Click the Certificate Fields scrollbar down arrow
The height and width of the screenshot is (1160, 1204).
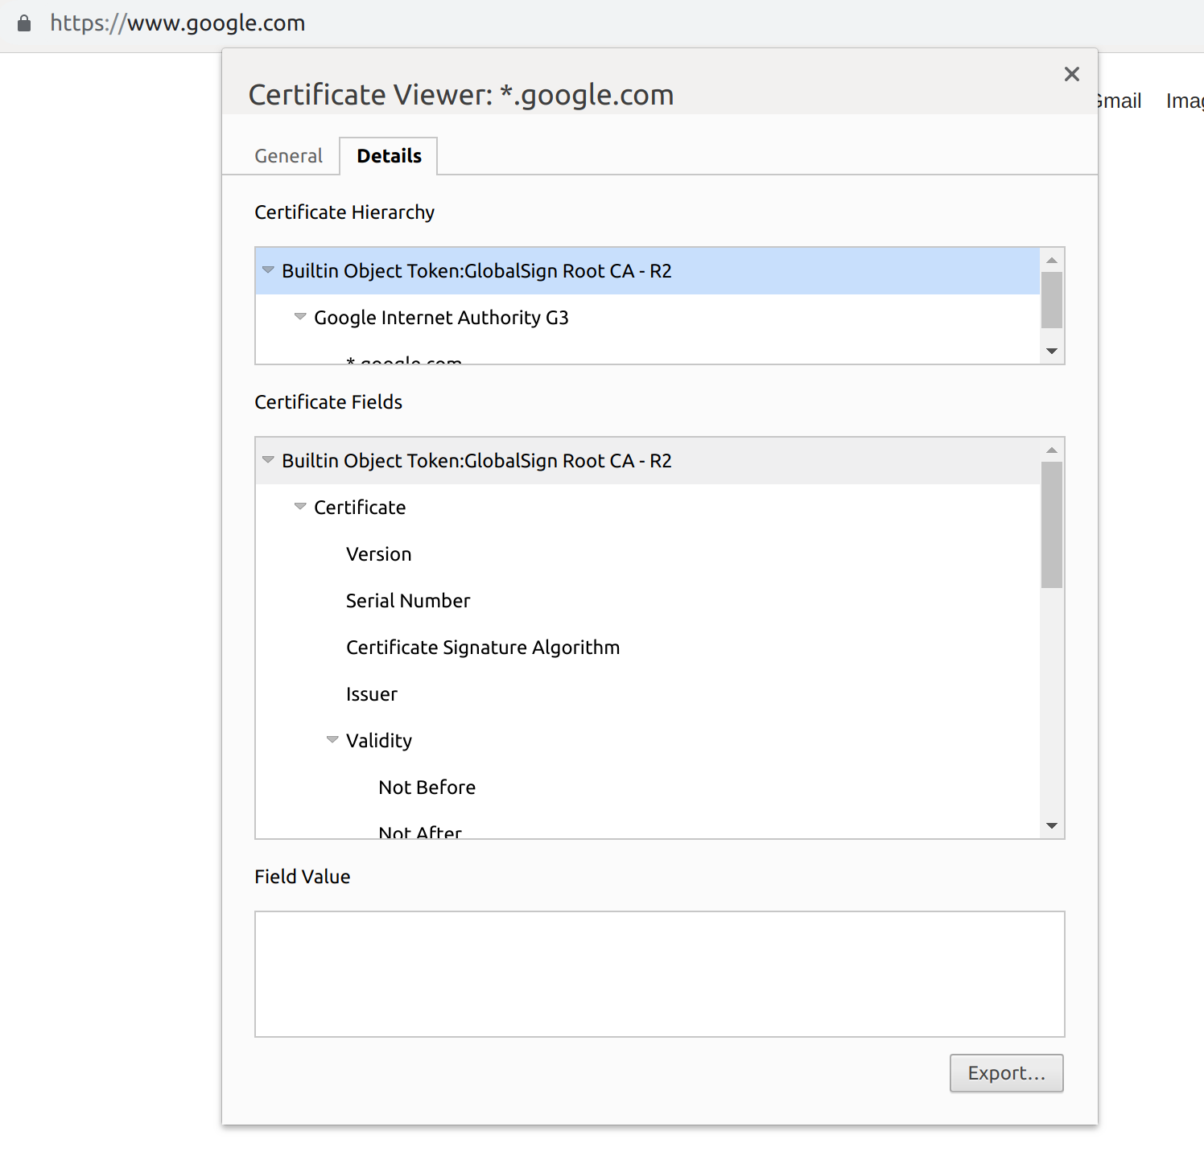tap(1052, 826)
